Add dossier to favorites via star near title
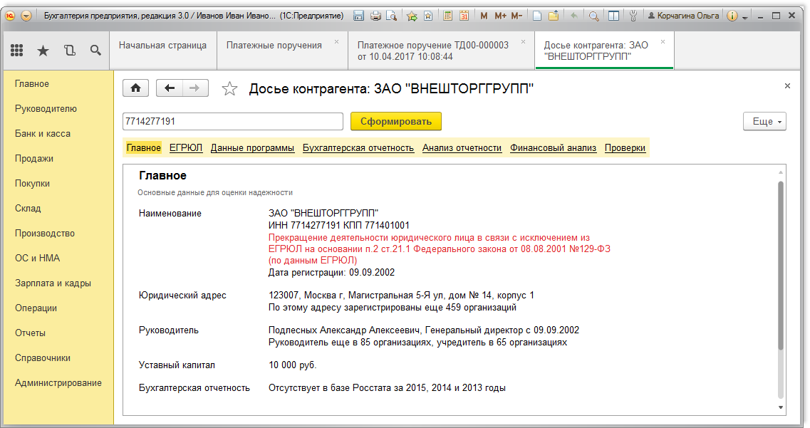The width and height of the screenshot is (810, 428). point(229,88)
